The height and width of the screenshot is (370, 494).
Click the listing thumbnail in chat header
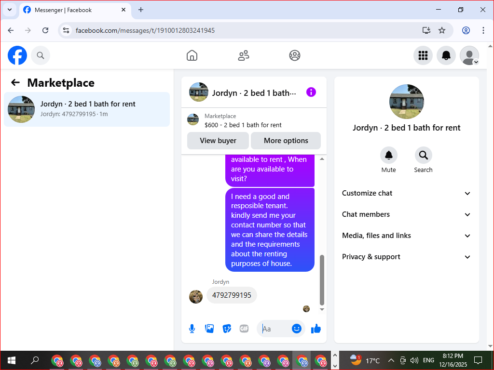[198, 92]
